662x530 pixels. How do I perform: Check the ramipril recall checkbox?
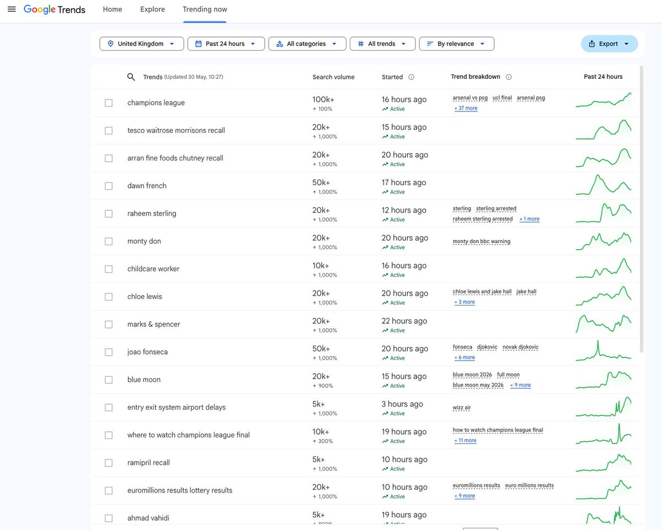pyautogui.click(x=109, y=463)
